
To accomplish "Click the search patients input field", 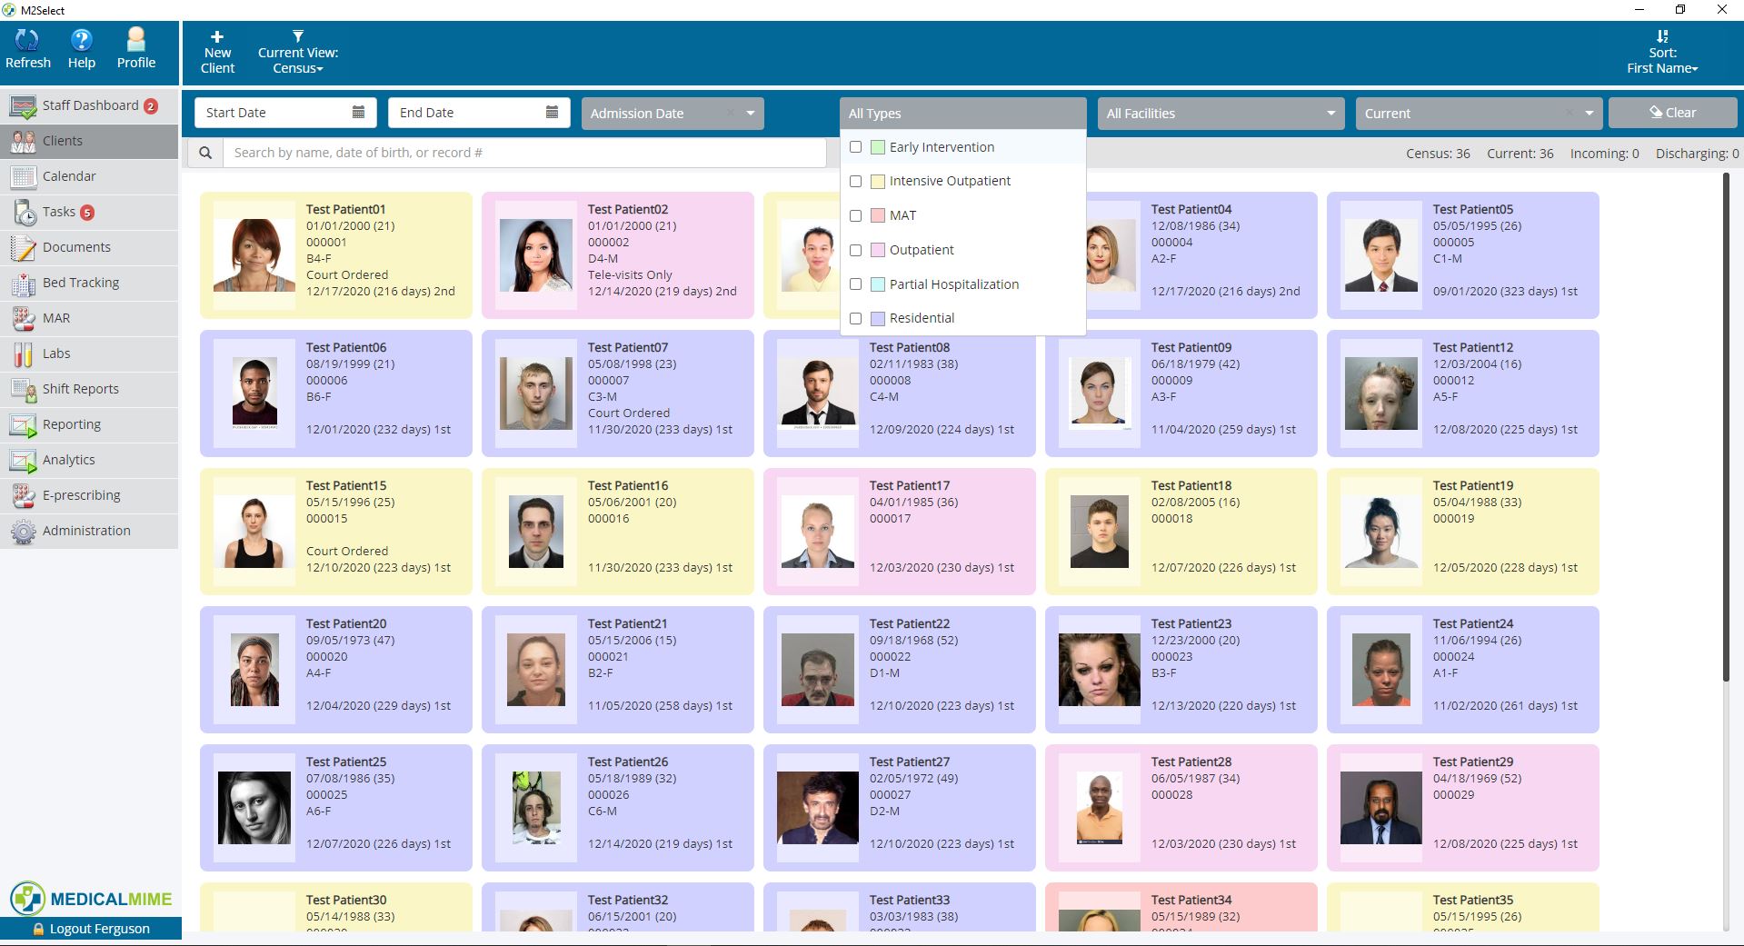I will (523, 152).
